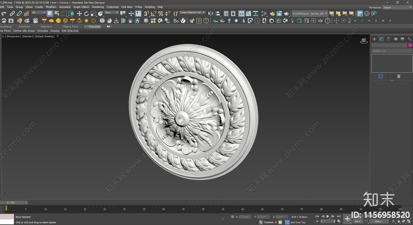Click the 0 / 100 time slider
The image size is (413, 225).
(12, 203)
